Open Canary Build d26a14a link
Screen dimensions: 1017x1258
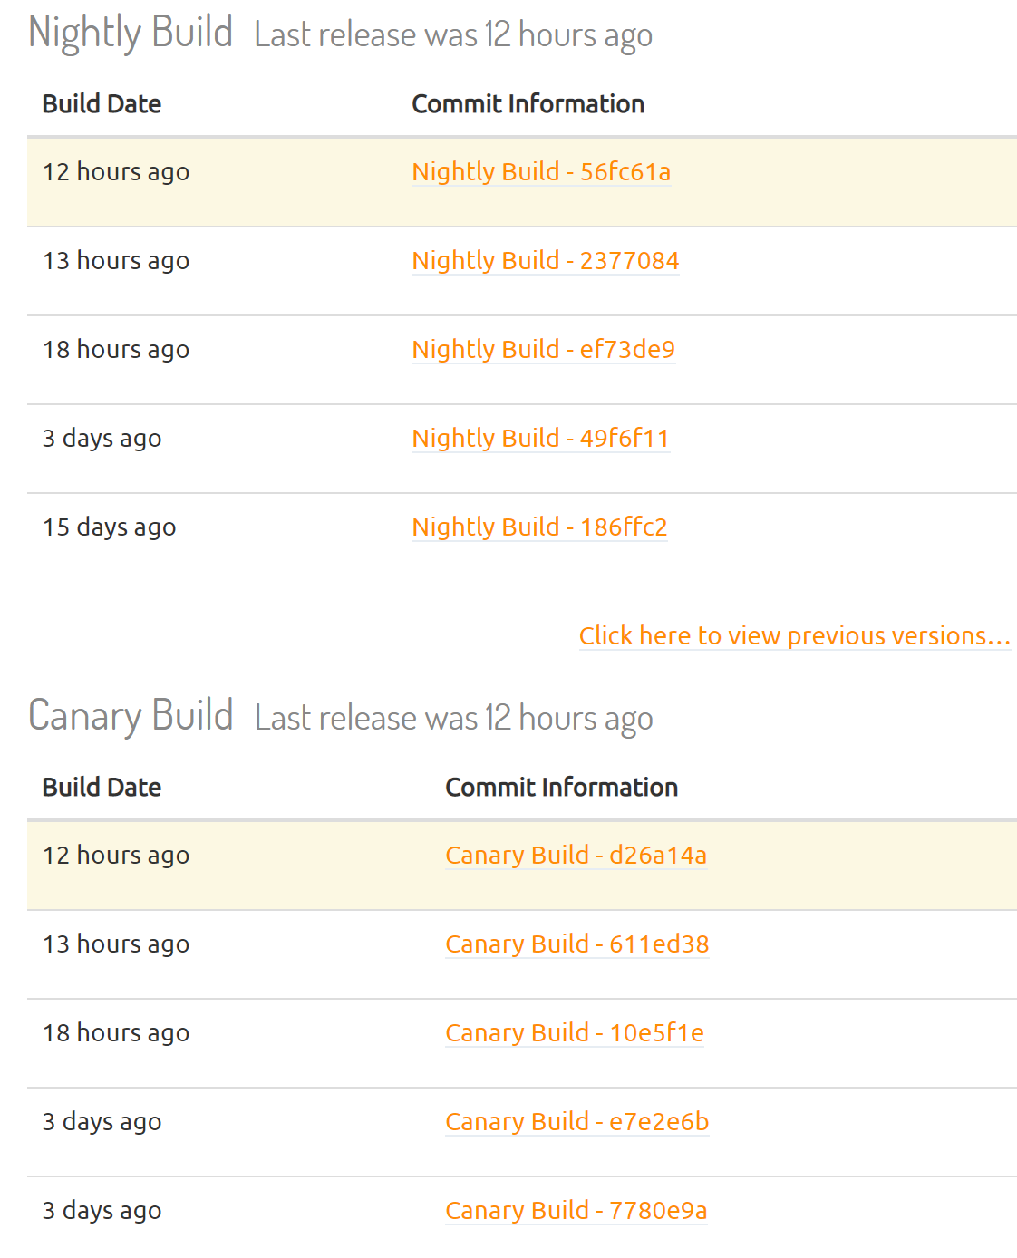point(576,855)
